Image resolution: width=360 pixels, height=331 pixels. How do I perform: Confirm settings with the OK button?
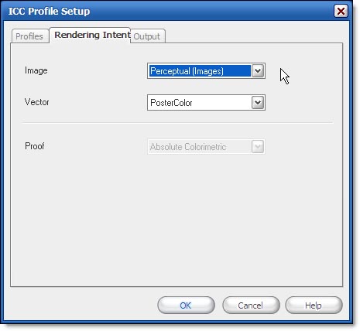pos(186,305)
